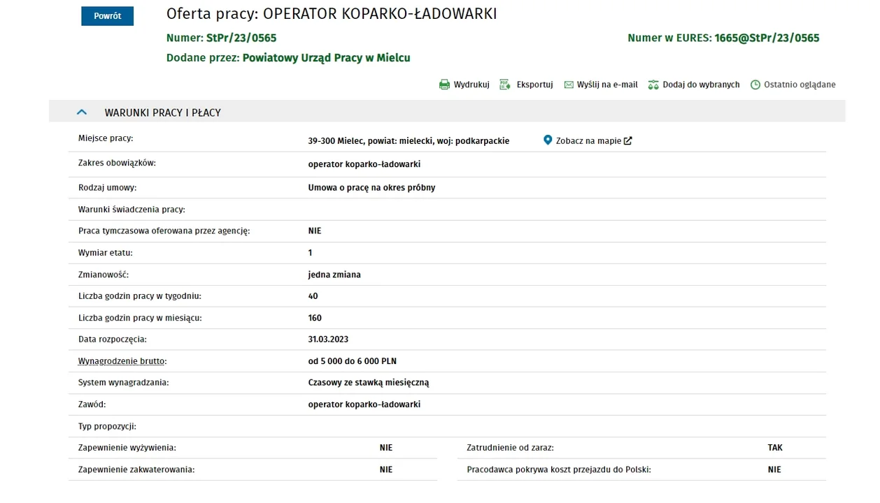The image size is (880, 503).
Task: Click the Wynagrodzenie brutto label
Action: pyautogui.click(x=122, y=361)
